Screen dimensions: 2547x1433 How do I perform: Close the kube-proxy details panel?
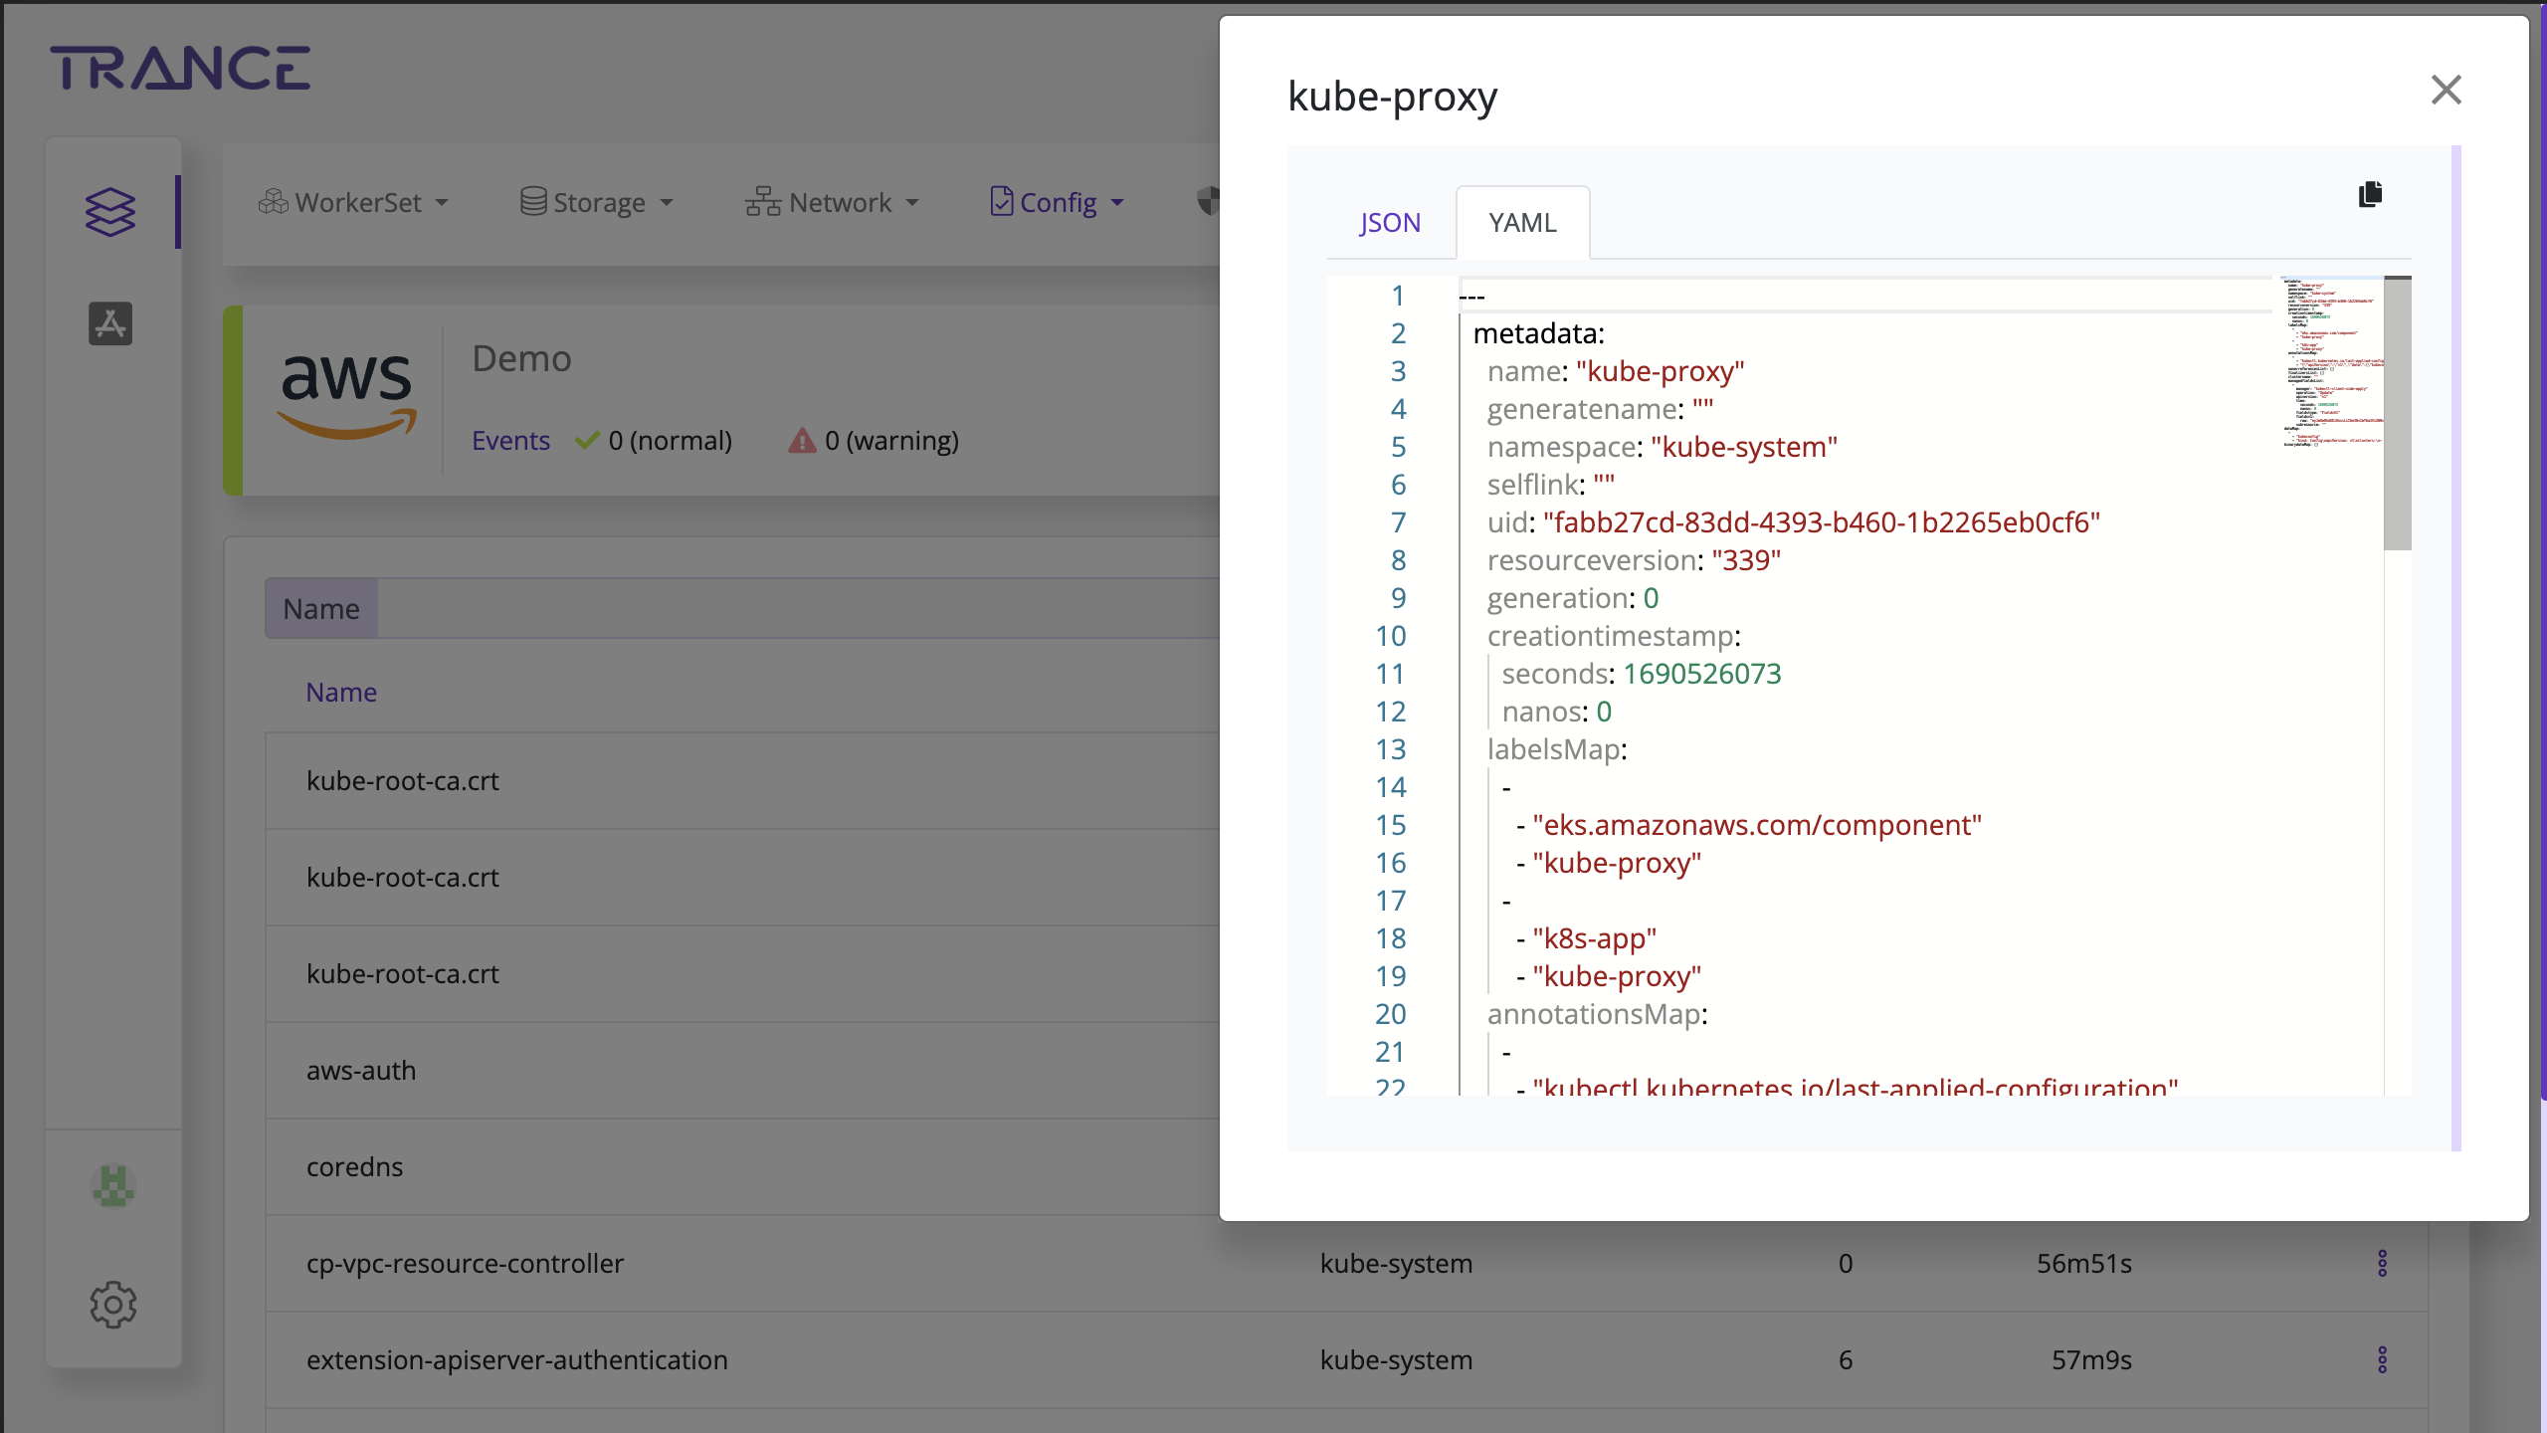[x=2446, y=91]
